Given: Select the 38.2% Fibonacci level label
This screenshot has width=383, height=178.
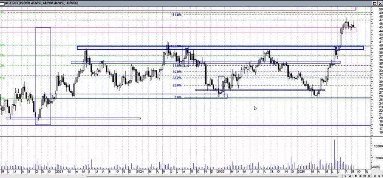Looking at the screenshot, I should tap(177, 78).
